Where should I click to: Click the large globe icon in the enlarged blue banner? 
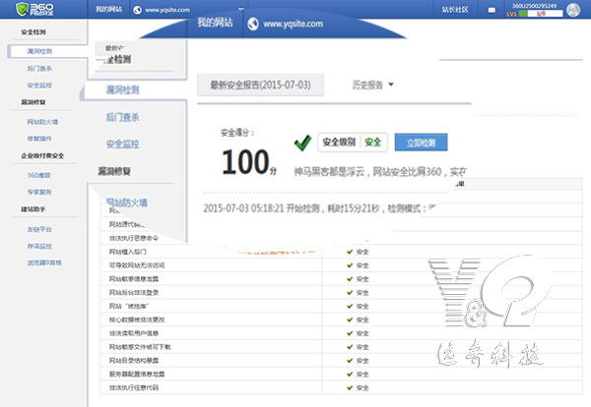pyautogui.click(x=253, y=24)
